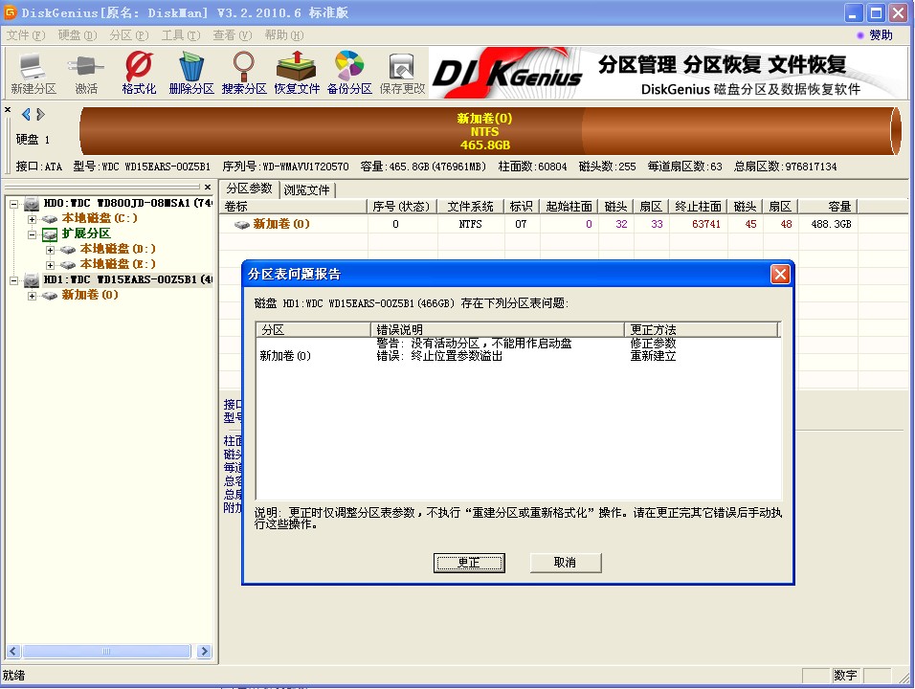Viewport: 915px width, 689px height.
Task: Switch to the 浏览文件 tab
Action: [307, 189]
